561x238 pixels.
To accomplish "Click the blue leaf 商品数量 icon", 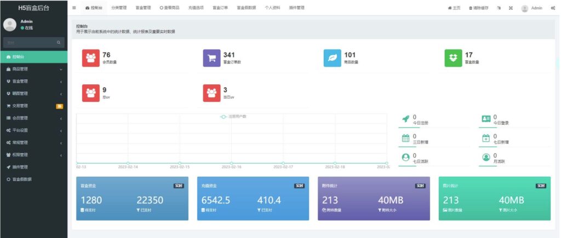I will [332, 58].
